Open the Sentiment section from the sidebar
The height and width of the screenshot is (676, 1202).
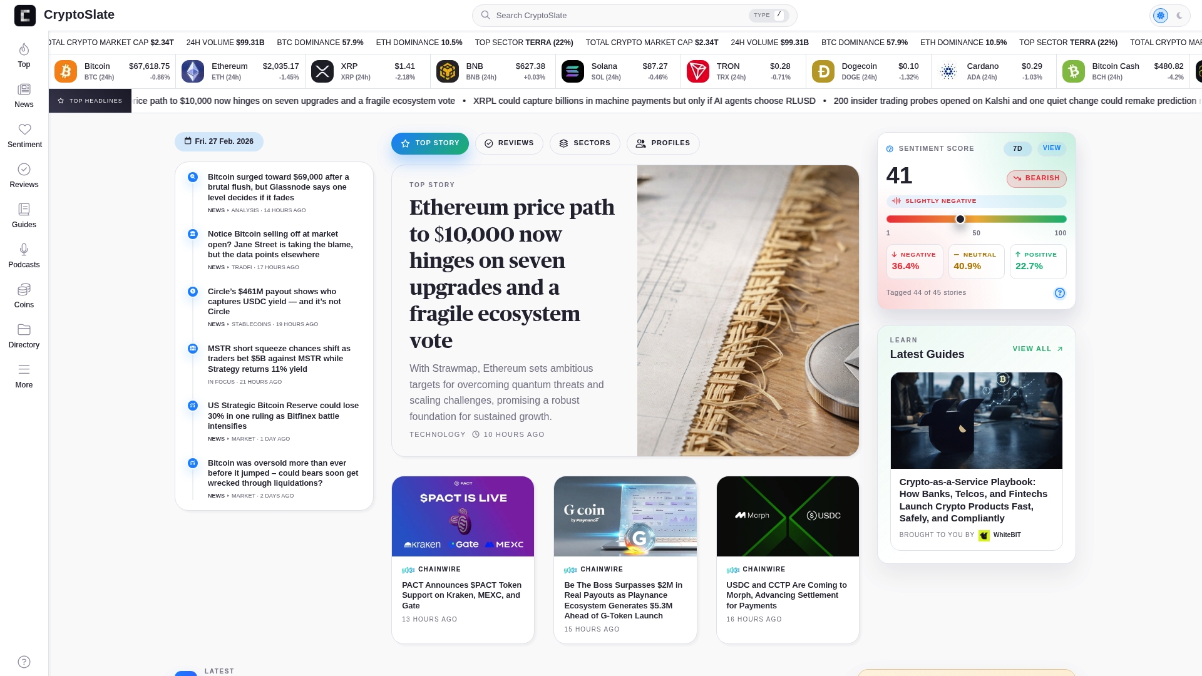click(24, 135)
